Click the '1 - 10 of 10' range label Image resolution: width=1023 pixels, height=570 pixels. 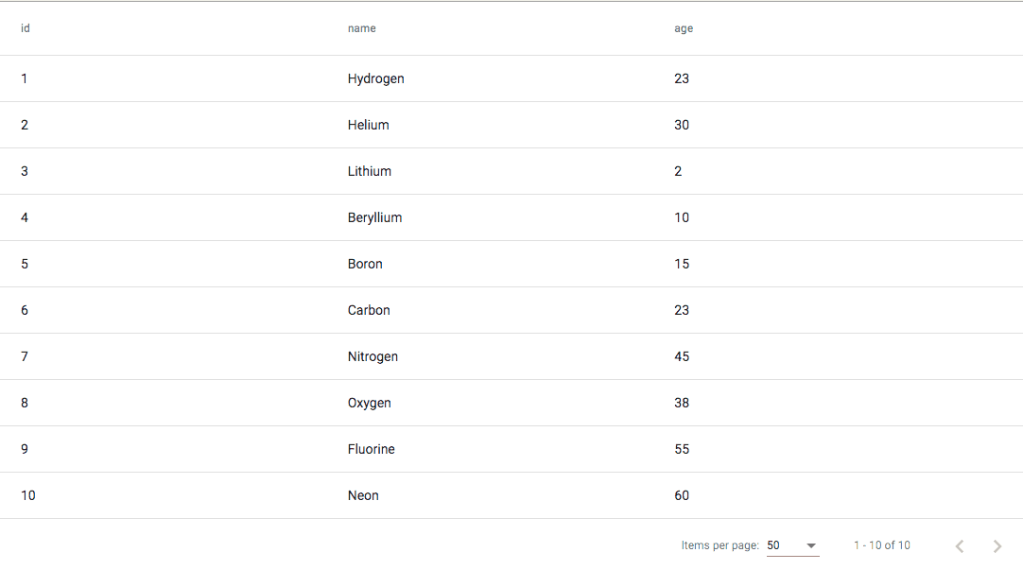(x=881, y=545)
